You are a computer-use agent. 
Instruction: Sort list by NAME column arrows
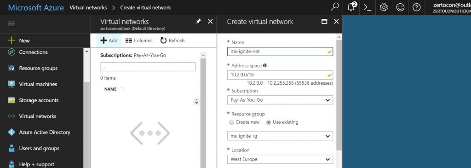122,89
